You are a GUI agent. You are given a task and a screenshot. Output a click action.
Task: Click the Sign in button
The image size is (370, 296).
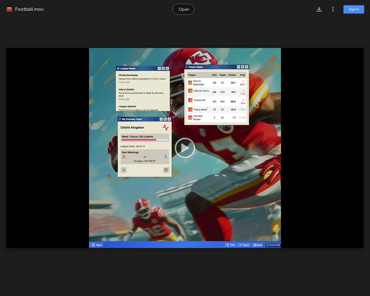(x=354, y=9)
